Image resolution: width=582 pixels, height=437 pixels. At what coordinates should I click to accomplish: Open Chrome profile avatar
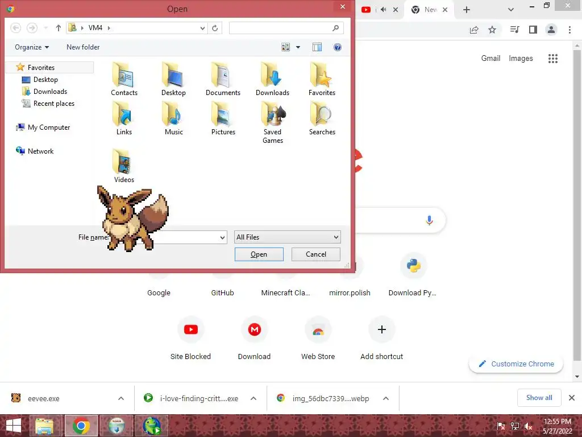coord(551,30)
